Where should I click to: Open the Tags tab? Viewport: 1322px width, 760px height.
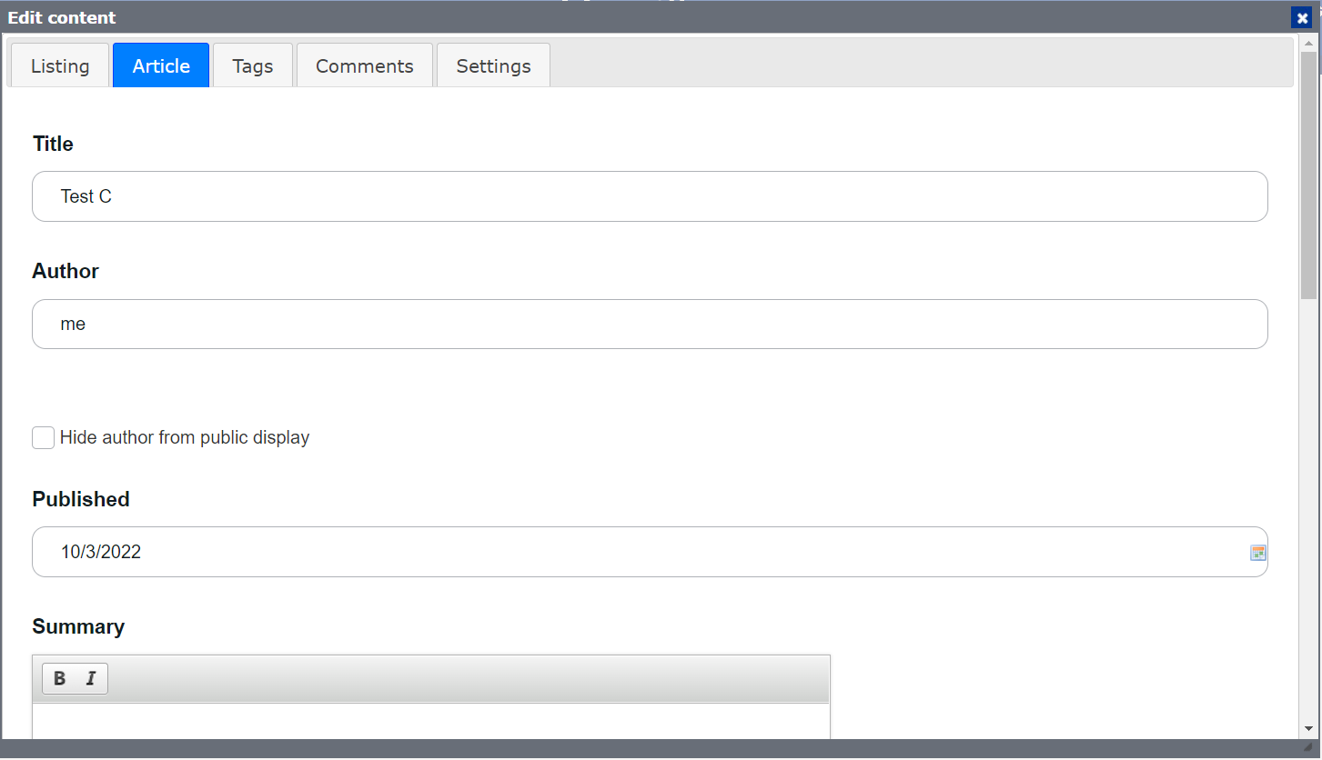(253, 65)
